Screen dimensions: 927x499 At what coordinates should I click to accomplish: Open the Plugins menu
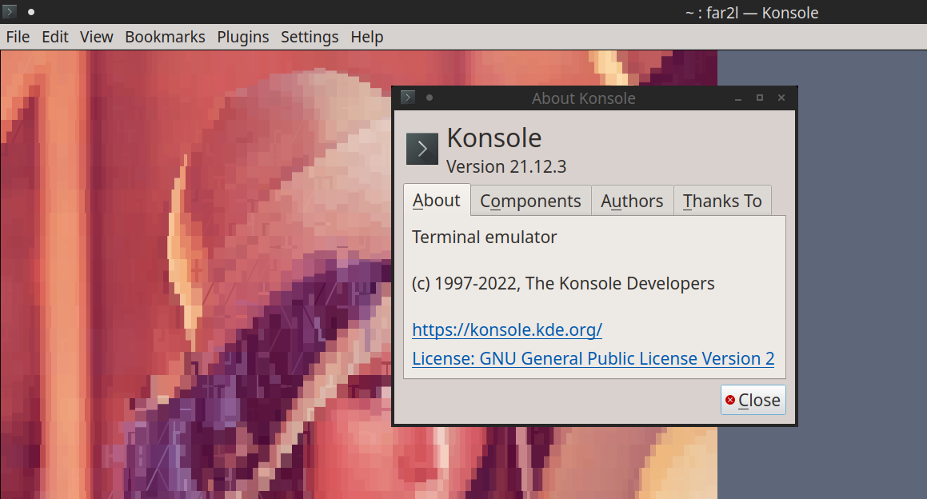pos(243,37)
